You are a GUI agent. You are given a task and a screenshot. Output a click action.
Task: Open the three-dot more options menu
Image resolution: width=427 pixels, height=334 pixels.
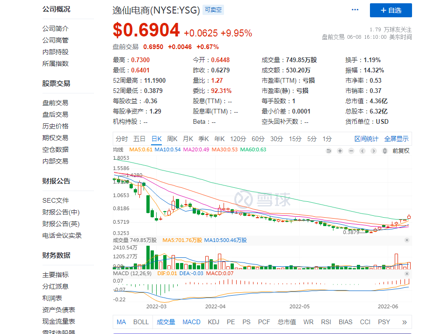[355, 10]
